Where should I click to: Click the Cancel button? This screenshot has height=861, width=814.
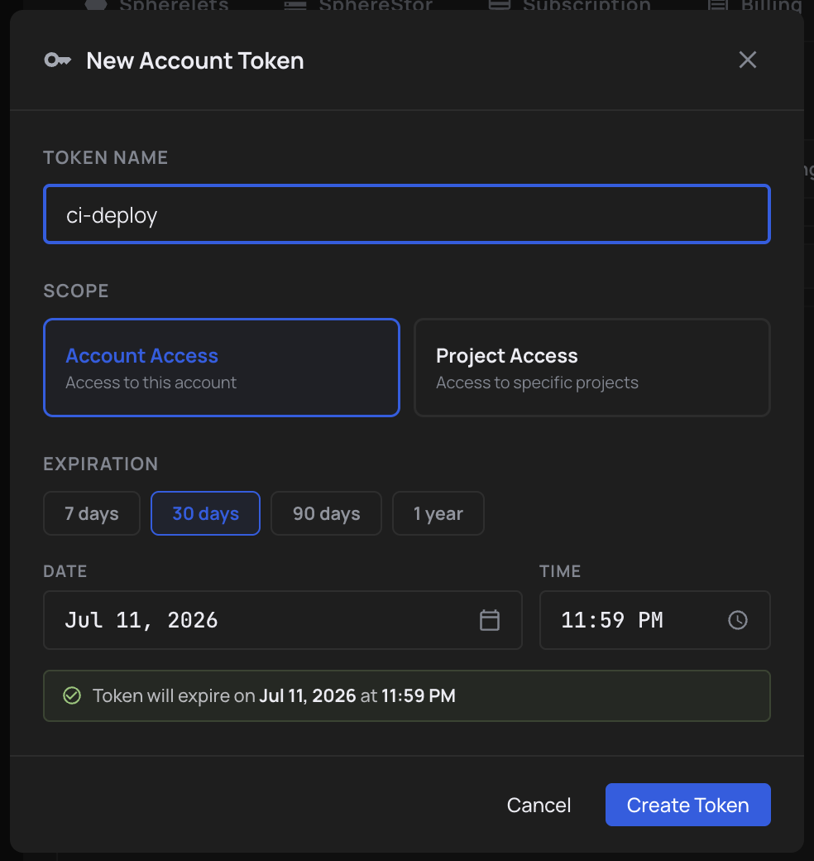click(539, 805)
